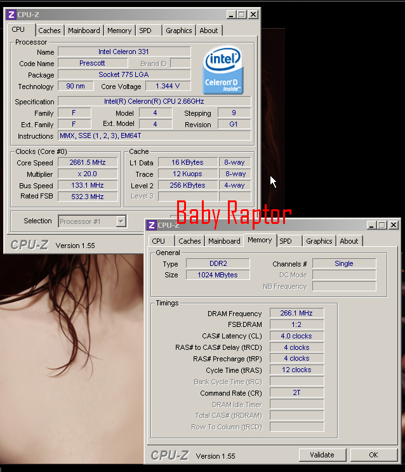
Task: Click the OK button in Memory window
Action: coord(373,455)
